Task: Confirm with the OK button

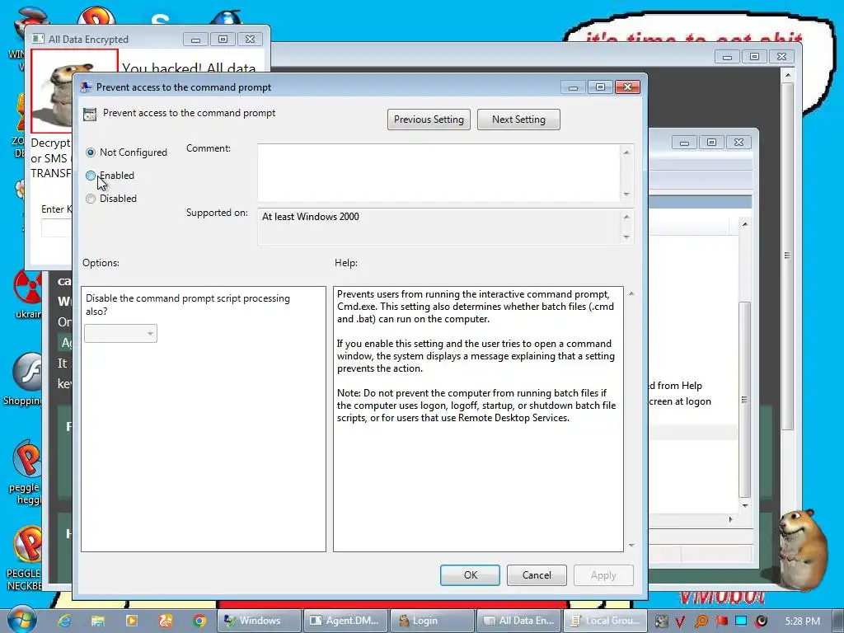Action: tap(470, 574)
